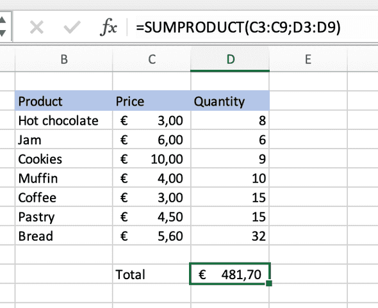Select the Bread quantity 32
378x308 pixels.
(230, 236)
